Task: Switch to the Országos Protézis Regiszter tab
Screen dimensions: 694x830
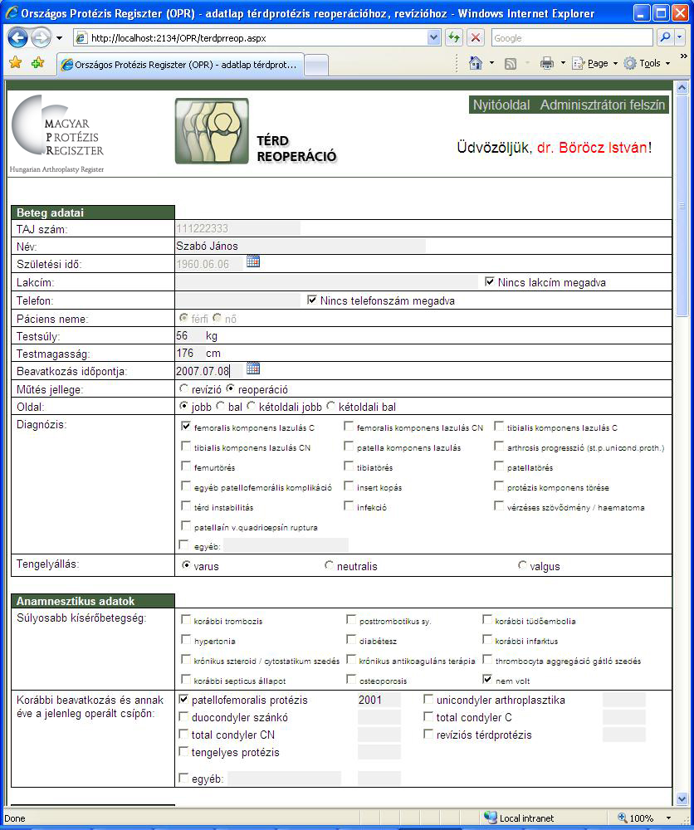Action: coord(180,65)
